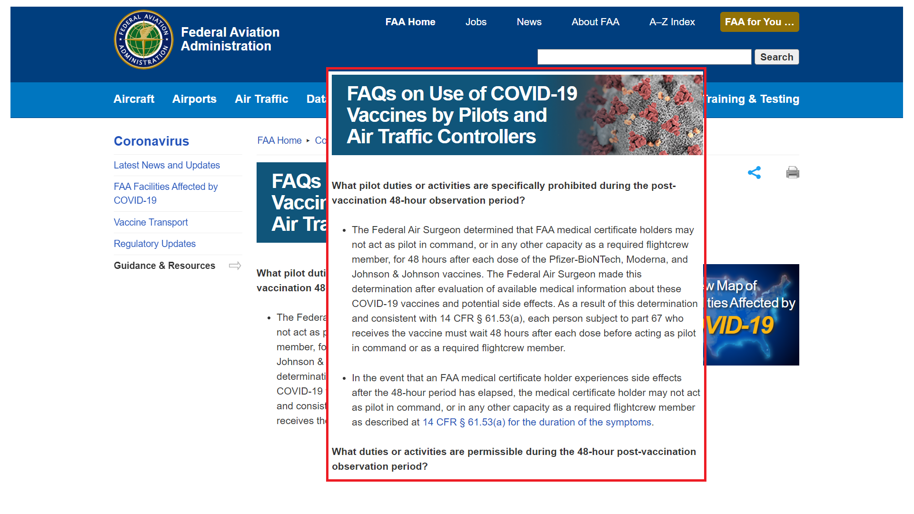The height and width of the screenshot is (514, 914).
Task: Open the News page
Action: pos(529,22)
